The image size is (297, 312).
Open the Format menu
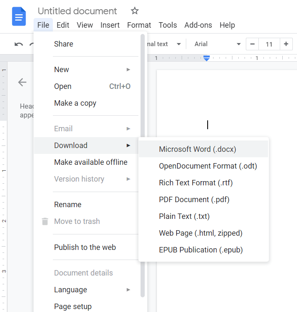pos(139,25)
